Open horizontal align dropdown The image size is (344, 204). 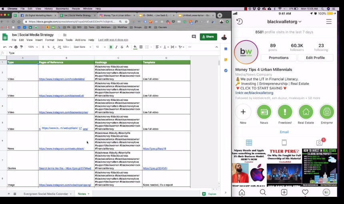click(x=158, y=47)
